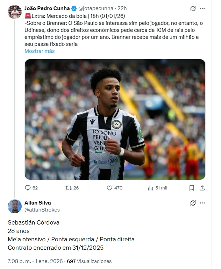The width and height of the screenshot is (221, 269).
Task: Expand tweet with Mostrar más
Action: point(40,51)
